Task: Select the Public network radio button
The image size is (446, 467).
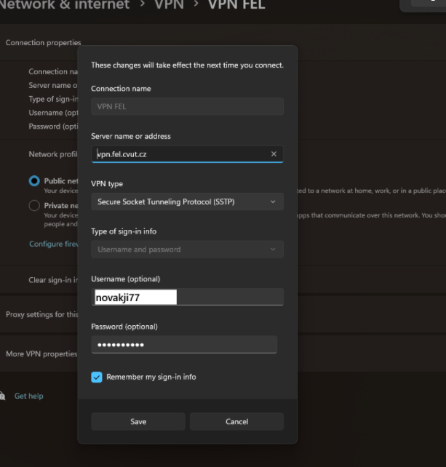Action: pyautogui.click(x=34, y=181)
